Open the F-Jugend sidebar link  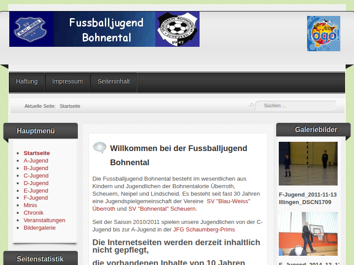tap(36, 198)
